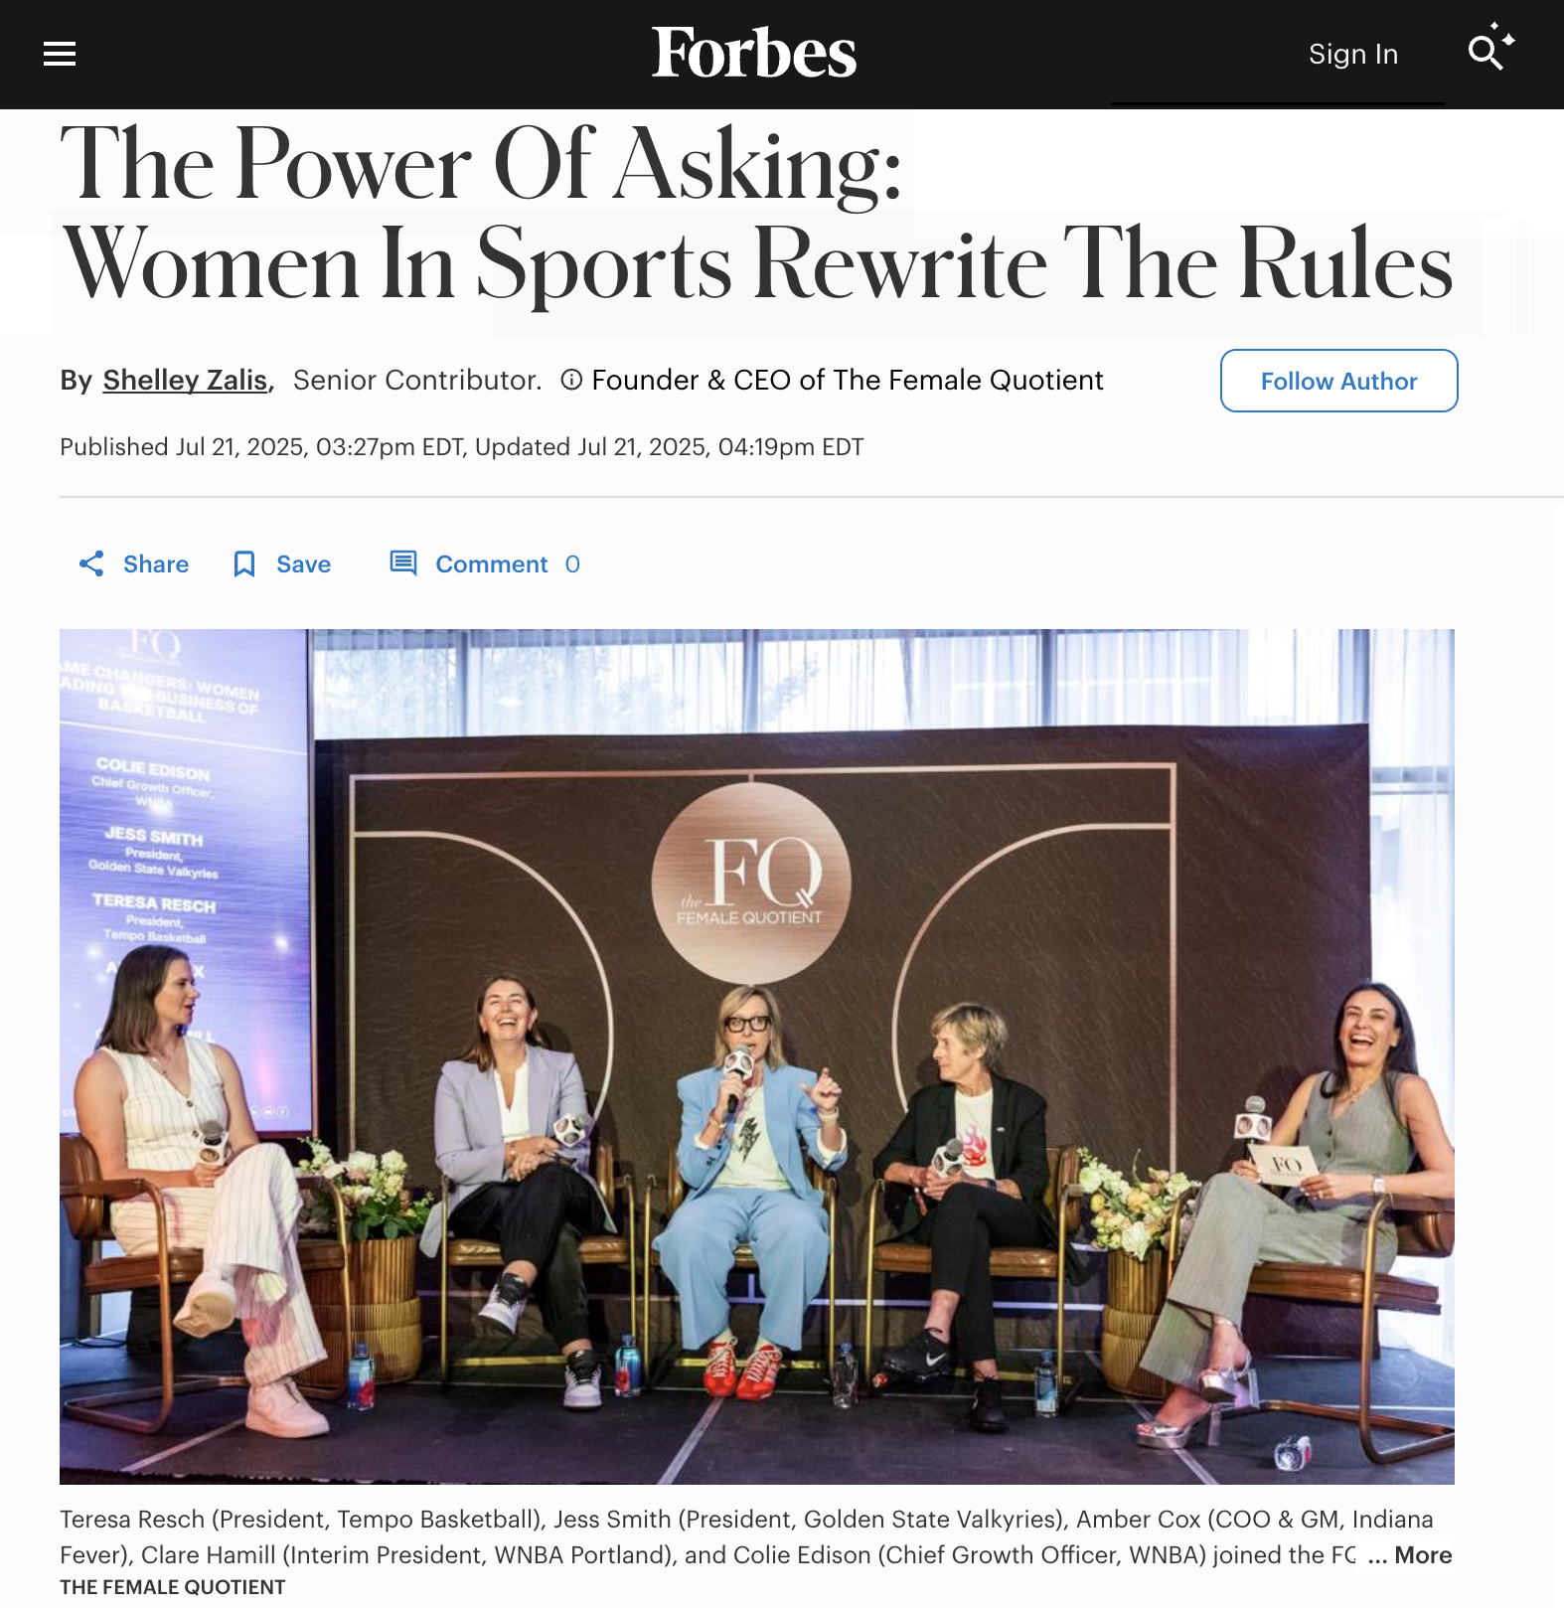The image size is (1564, 1608).
Task: Click The Female Quotient photo credit
Action: coord(173,1587)
